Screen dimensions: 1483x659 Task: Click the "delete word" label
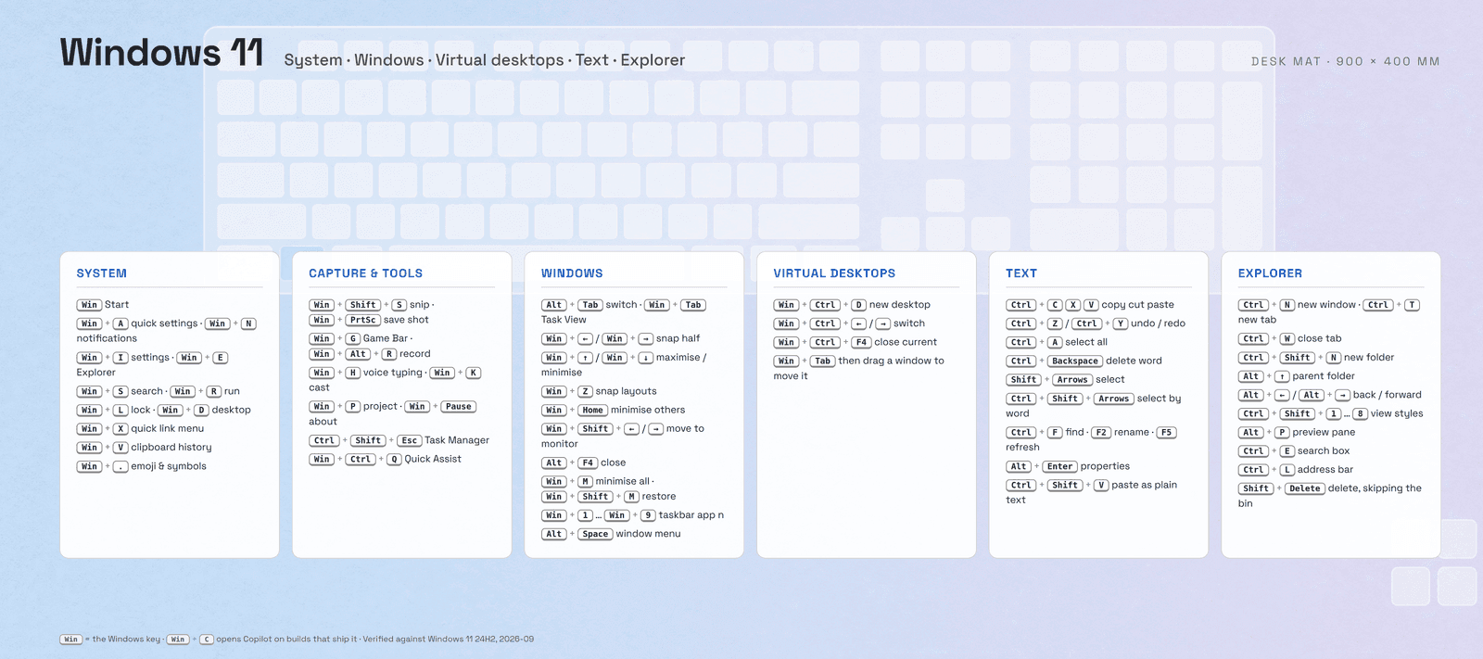point(1133,361)
